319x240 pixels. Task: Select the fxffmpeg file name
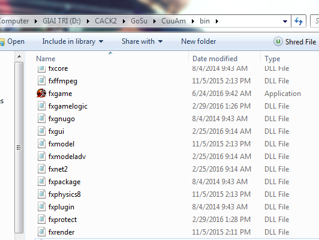pos(62,81)
